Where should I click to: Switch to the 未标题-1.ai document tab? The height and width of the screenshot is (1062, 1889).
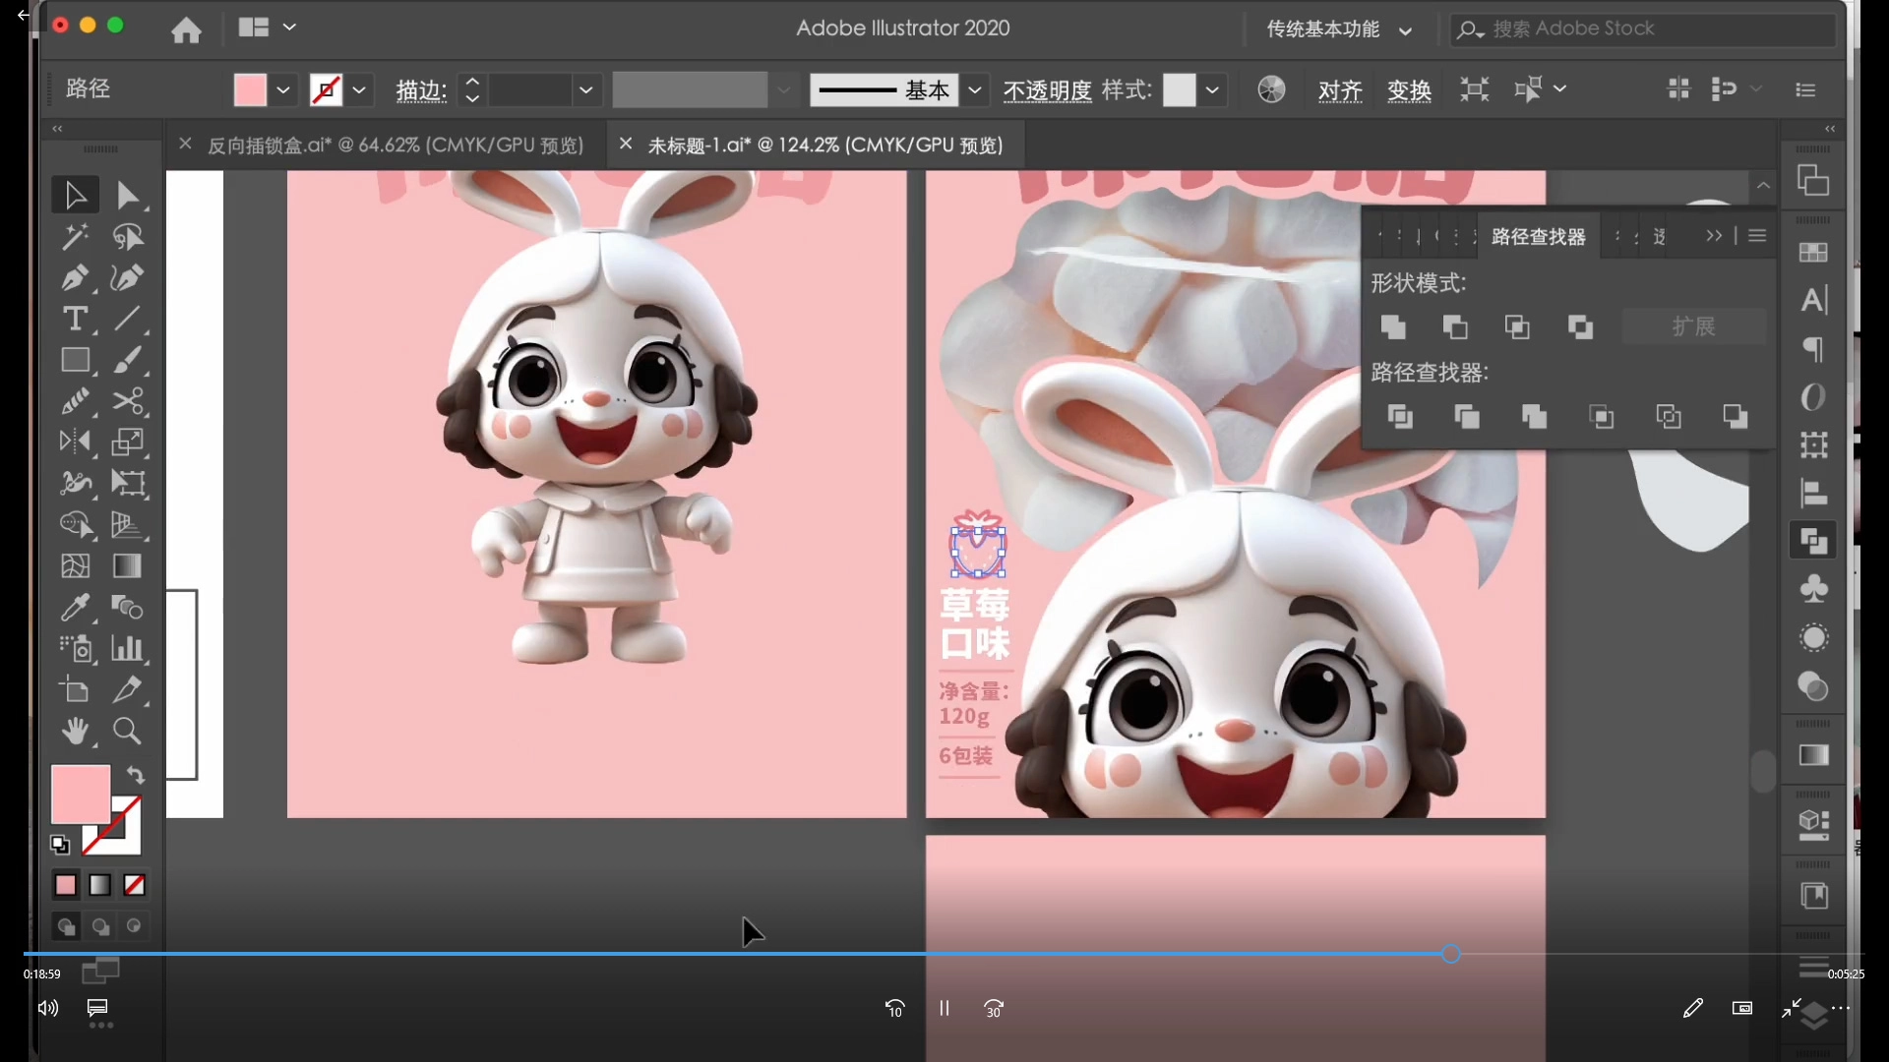click(824, 146)
